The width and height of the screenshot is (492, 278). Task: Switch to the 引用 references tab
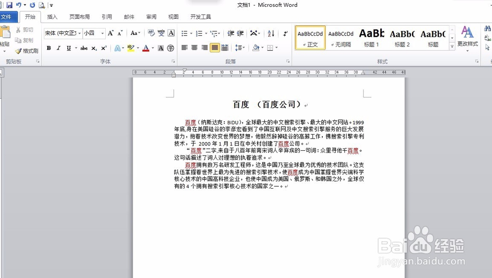click(107, 17)
